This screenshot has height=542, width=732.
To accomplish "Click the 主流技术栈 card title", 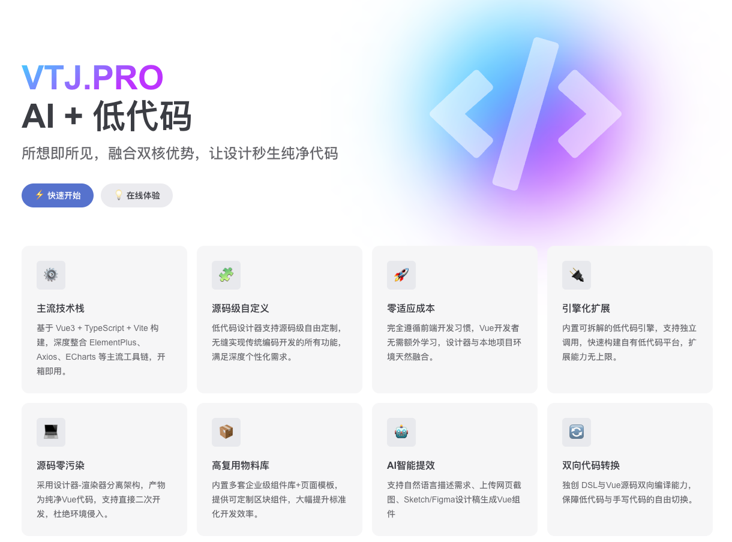I will point(60,308).
